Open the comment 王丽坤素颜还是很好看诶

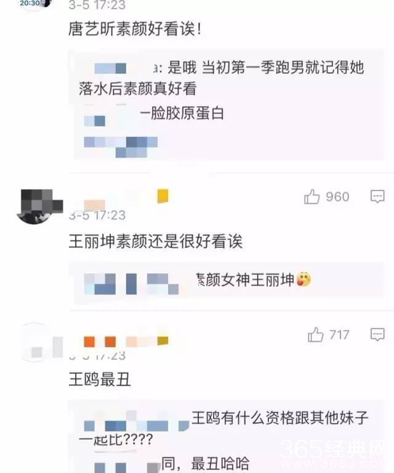155,241
